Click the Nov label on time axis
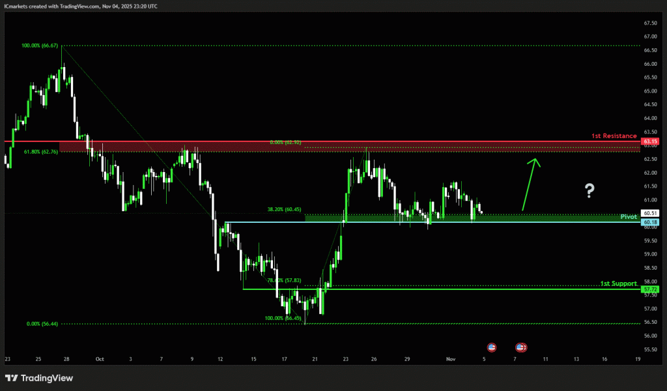This screenshot has height=391, width=667. pyautogui.click(x=451, y=359)
